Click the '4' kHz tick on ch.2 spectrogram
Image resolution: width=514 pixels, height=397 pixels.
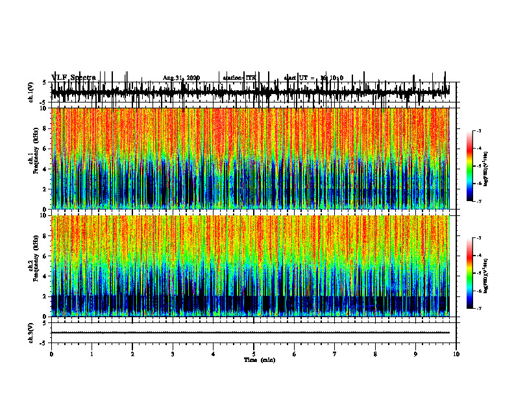click(x=46, y=276)
